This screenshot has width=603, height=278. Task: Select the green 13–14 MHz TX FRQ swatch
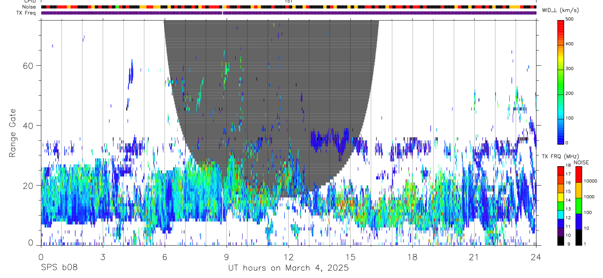coord(561,206)
